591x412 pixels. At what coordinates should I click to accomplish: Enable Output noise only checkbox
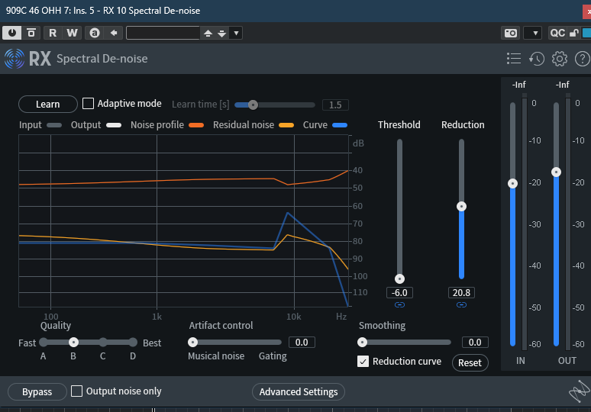tap(77, 391)
